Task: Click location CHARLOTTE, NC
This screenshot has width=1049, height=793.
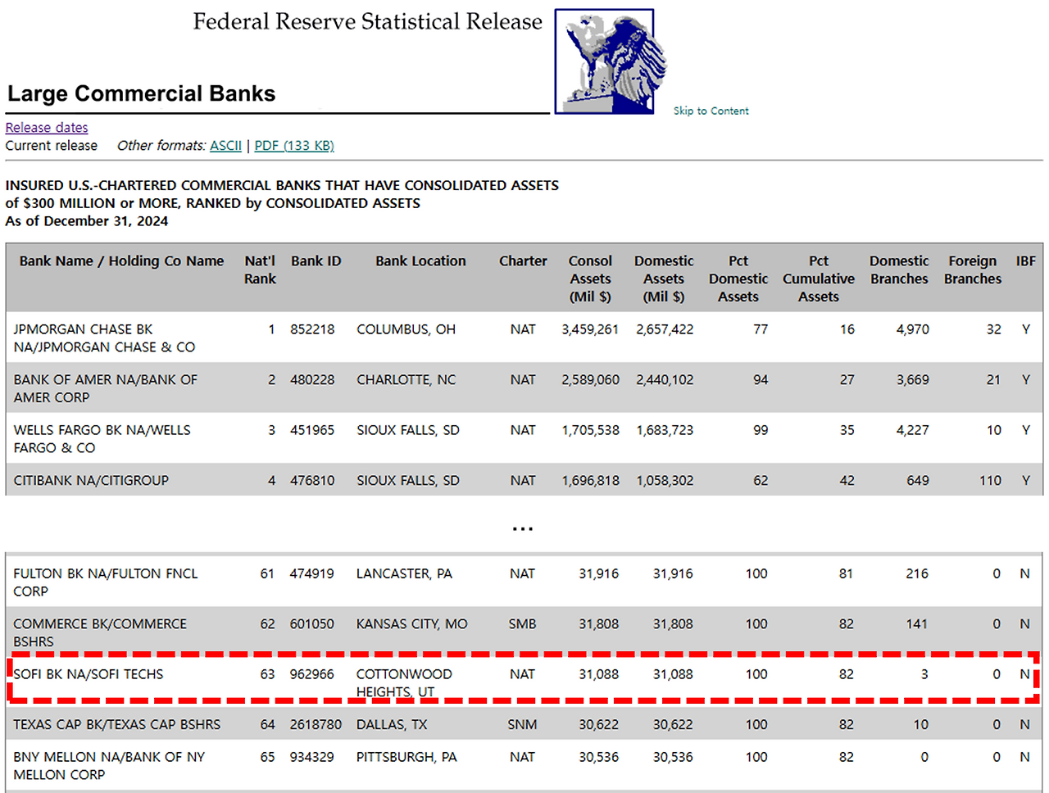Action: 406,380
